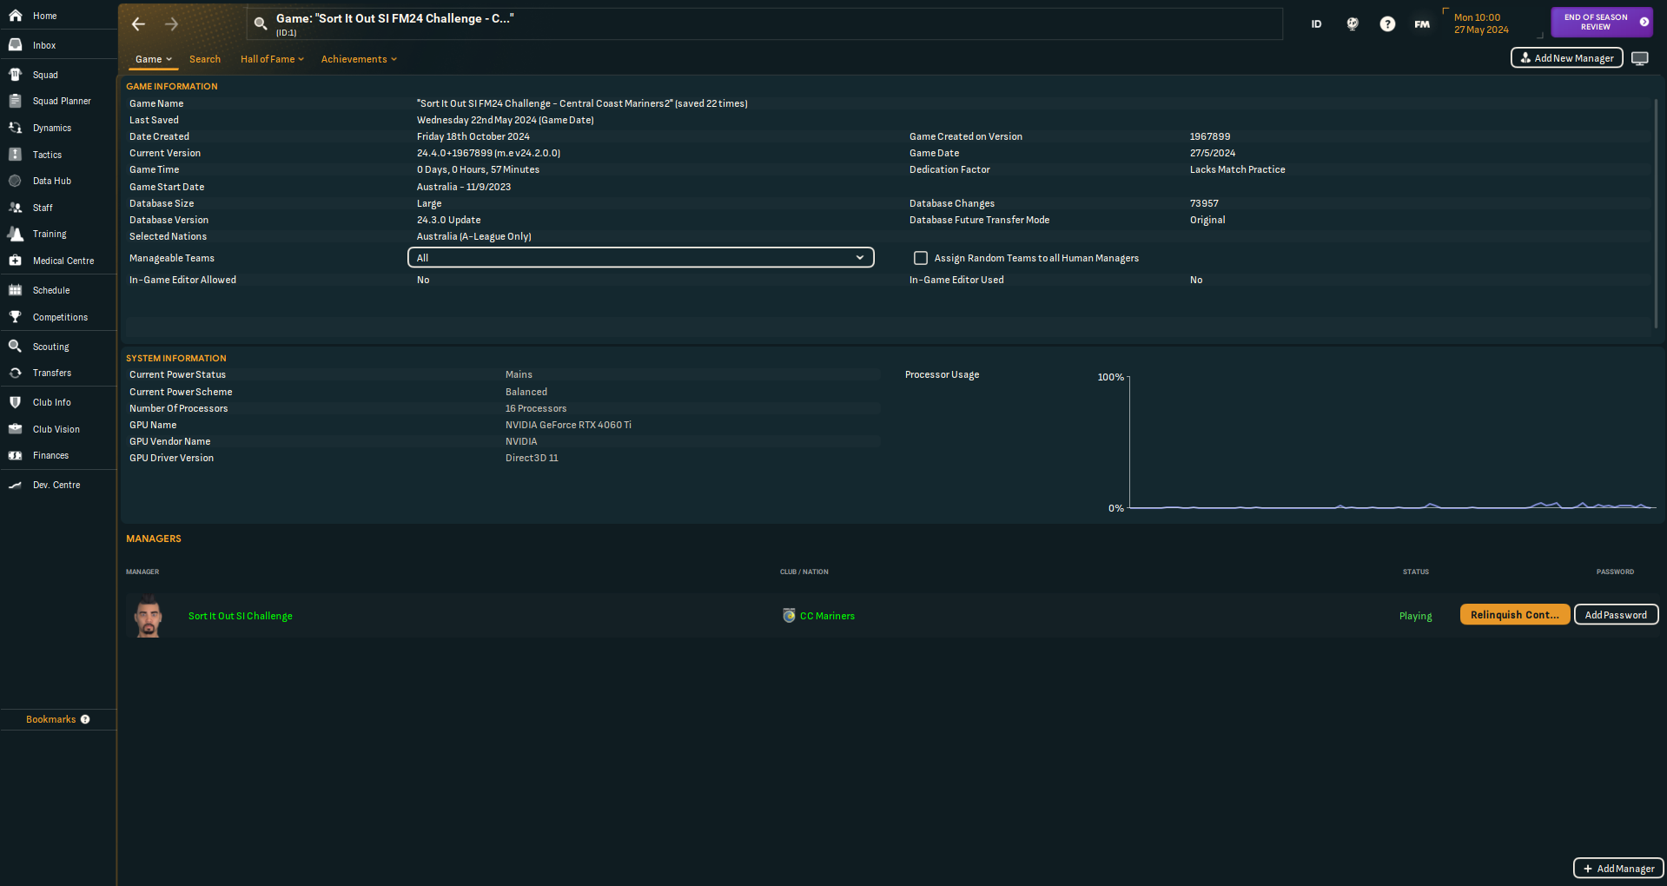
Task: Click the Squad shirt icon
Action: 15,75
